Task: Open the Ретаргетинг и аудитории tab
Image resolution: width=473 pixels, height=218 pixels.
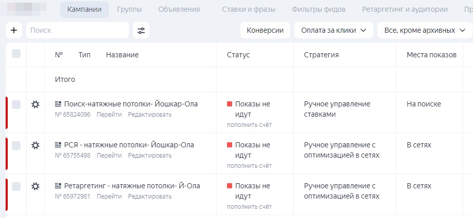Action: 405,9
